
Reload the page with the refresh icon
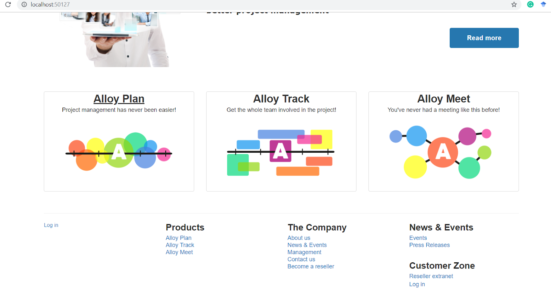(x=8, y=4)
